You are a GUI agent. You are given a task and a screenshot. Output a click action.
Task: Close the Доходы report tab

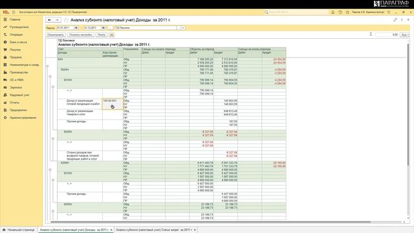(x=111, y=230)
